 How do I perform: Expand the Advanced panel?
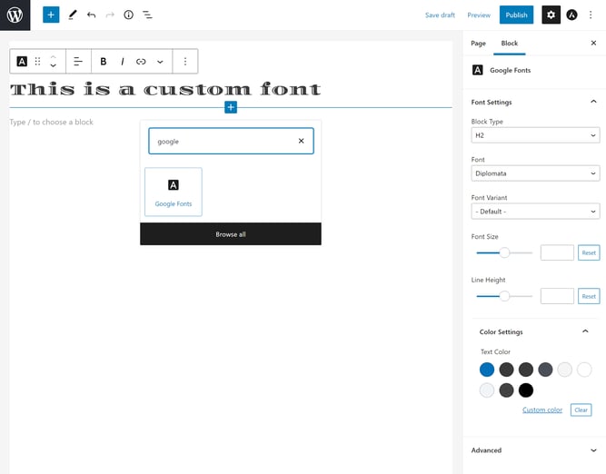click(x=535, y=450)
